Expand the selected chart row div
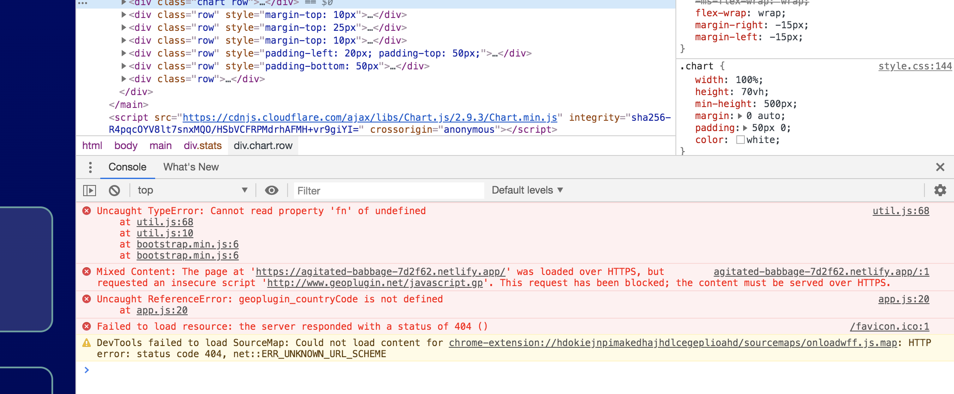This screenshot has height=394, width=954. pos(124,3)
